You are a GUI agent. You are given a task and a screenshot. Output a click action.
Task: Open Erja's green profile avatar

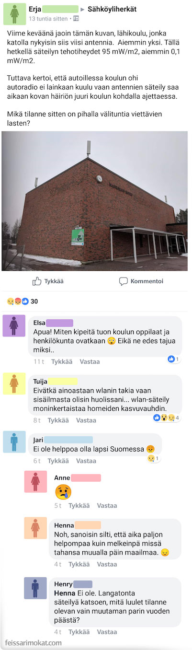pos(14,13)
